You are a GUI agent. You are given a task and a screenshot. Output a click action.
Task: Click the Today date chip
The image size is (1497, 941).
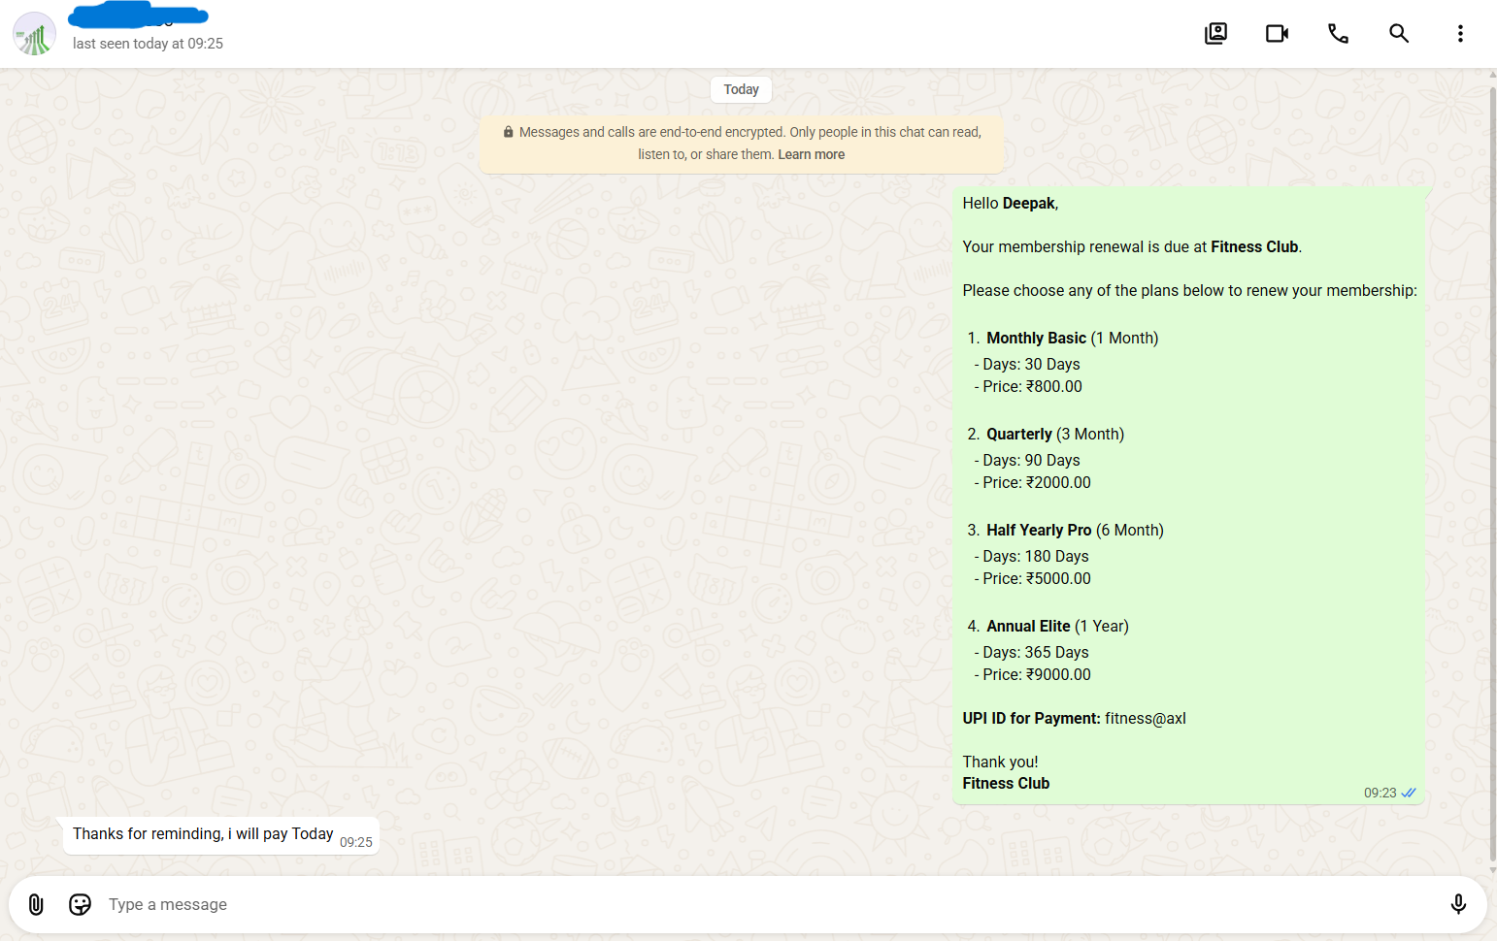tap(742, 89)
